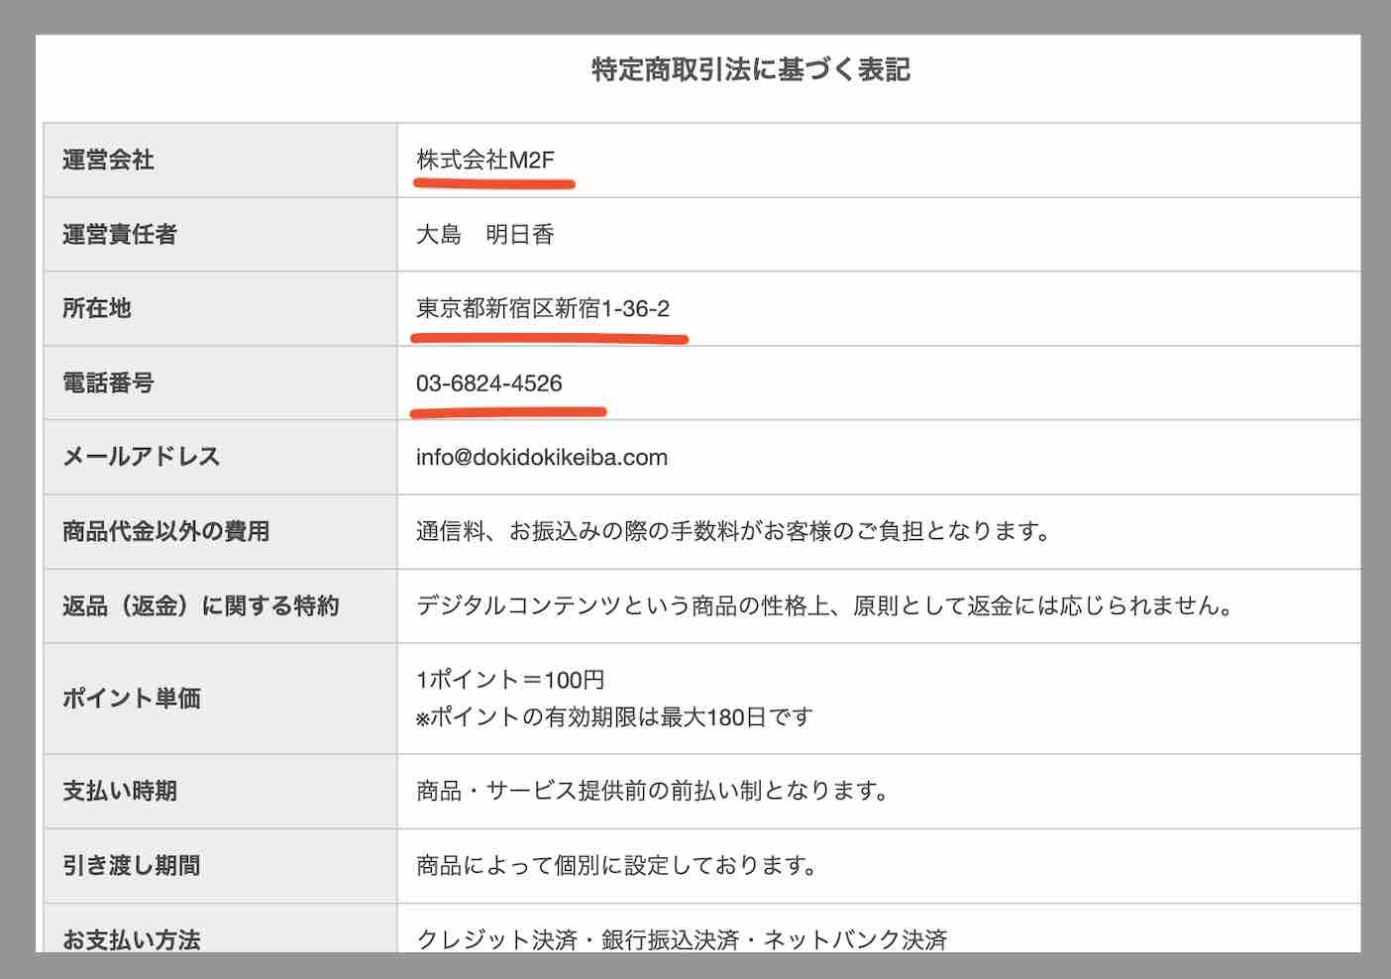Click the red underline under the address

point(549,338)
